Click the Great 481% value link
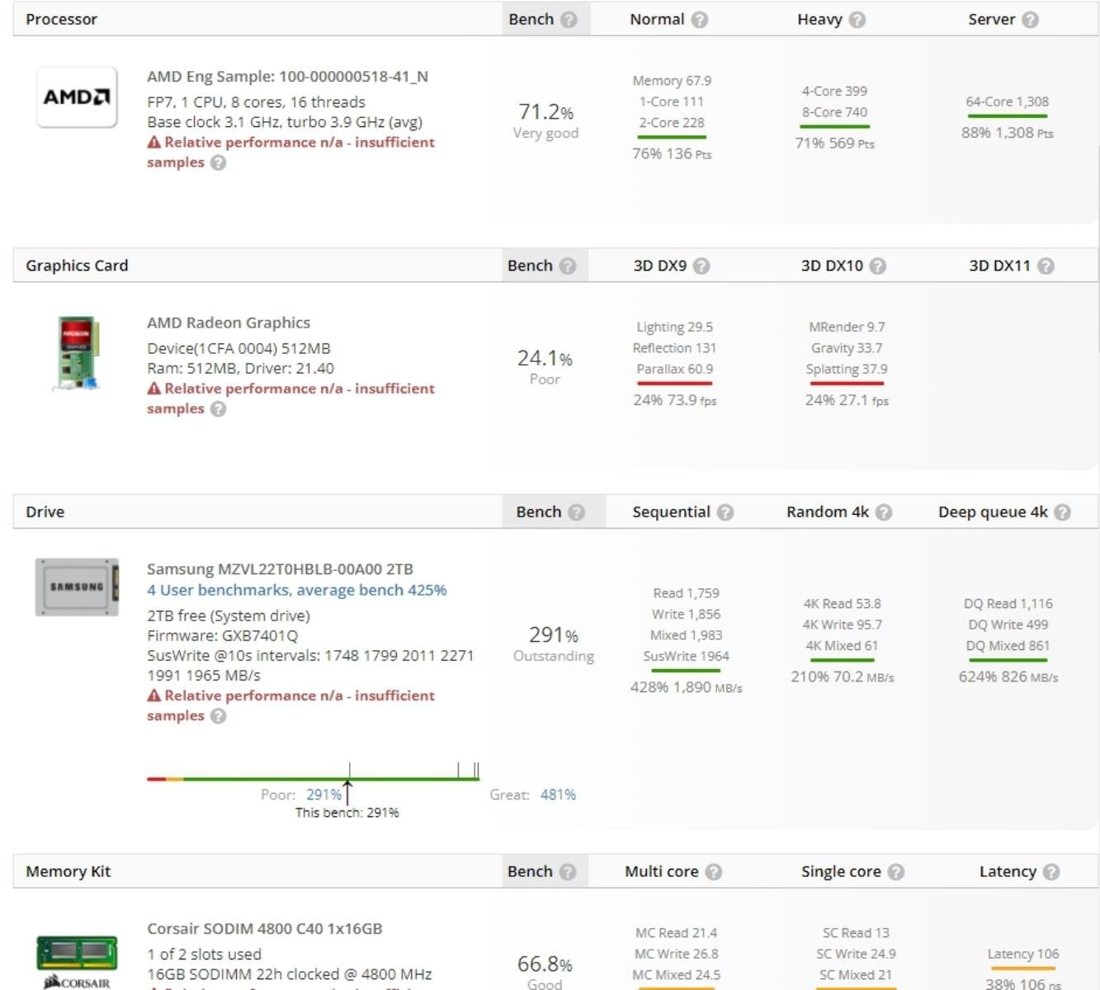 click(558, 794)
